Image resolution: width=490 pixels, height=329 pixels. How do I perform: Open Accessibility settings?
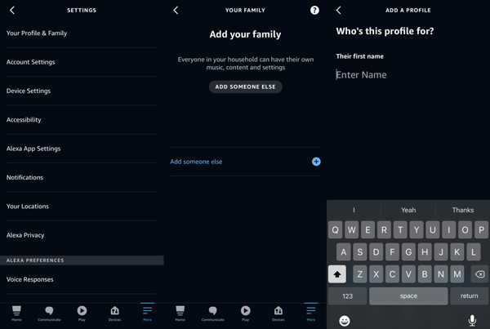tap(82, 120)
